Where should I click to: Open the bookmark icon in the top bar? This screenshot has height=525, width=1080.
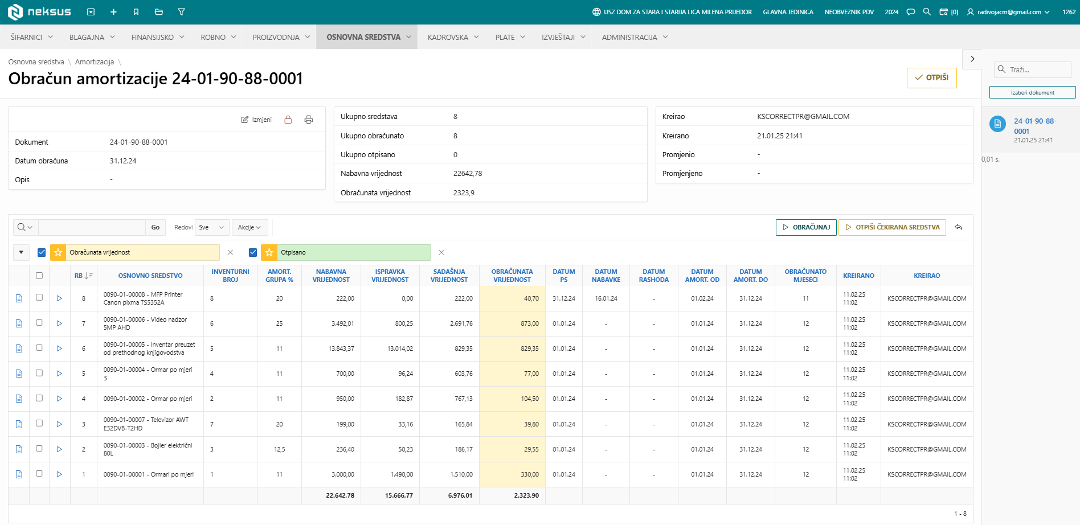[136, 12]
